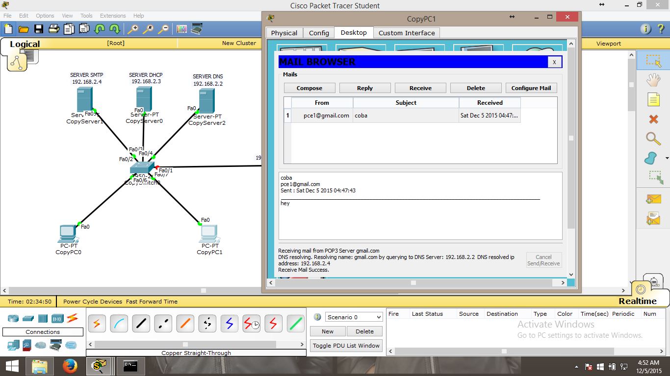Choose the Resize Shape tool
The width and height of the screenshot is (670, 376).
pyautogui.click(x=655, y=178)
